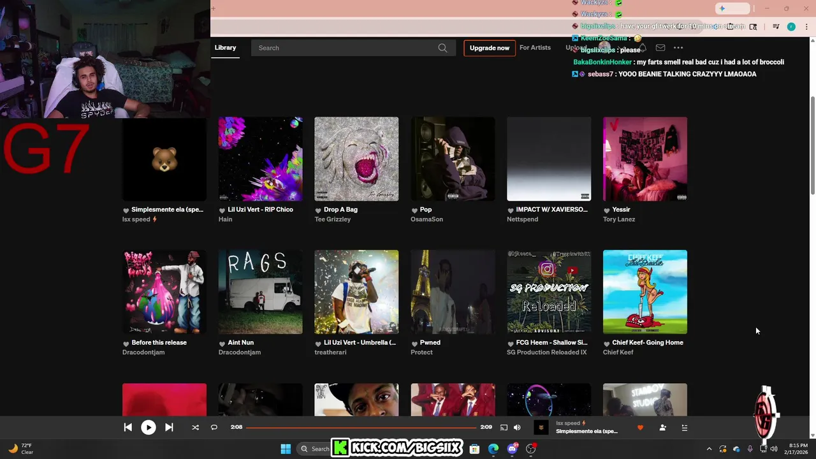
Task: Open the For Artists page
Action: [x=535, y=48]
